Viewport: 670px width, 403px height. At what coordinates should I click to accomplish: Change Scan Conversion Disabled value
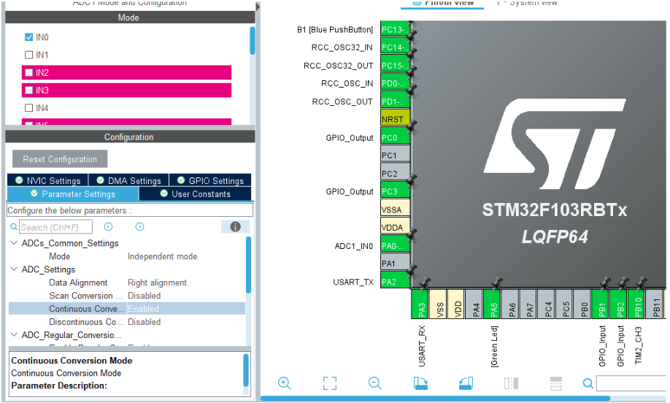[x=144, y=296]
